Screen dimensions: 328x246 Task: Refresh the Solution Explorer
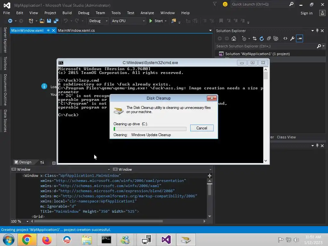pyautogui.click(x=262, y=38)
